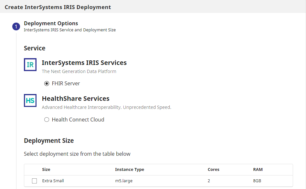Click the 2 cores value in row

pos(209,181)
